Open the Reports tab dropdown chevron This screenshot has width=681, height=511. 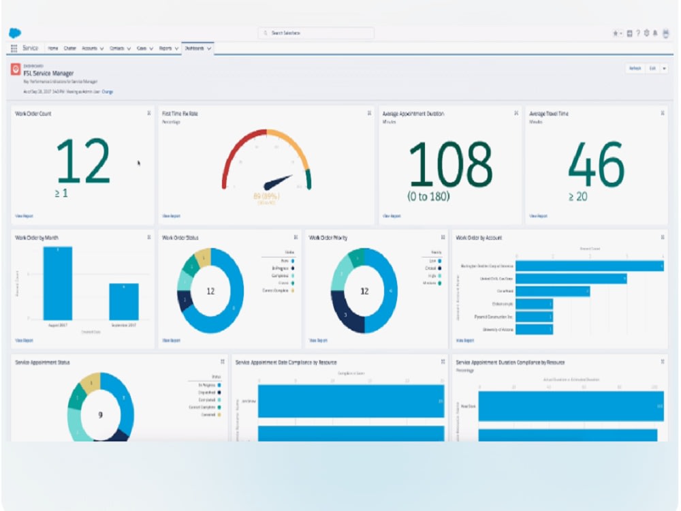point(176,48)
